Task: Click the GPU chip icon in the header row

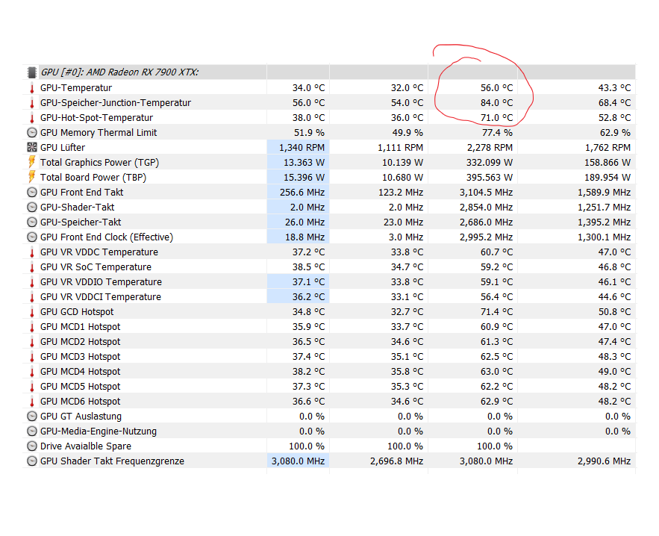Action: (x=31, y=72)
